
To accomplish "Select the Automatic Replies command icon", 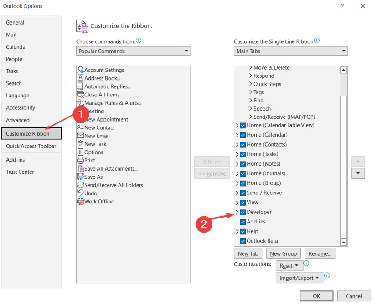I will coord(80,86).
